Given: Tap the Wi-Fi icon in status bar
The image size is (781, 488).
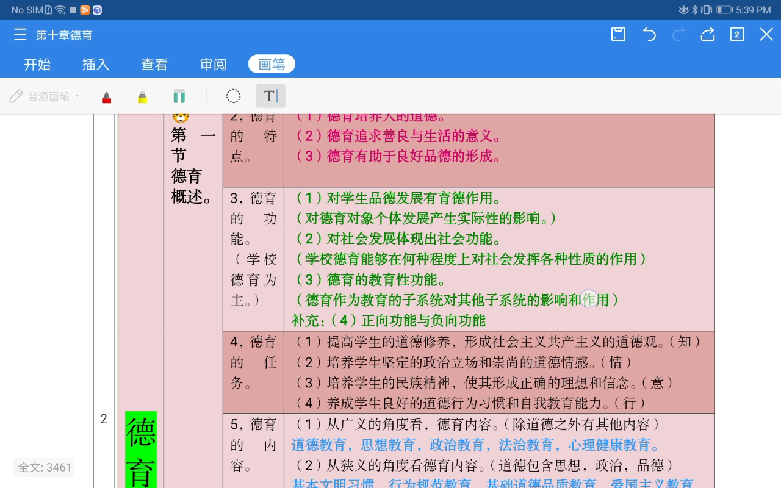Looking at the screenshot, I should coord(60,10).
